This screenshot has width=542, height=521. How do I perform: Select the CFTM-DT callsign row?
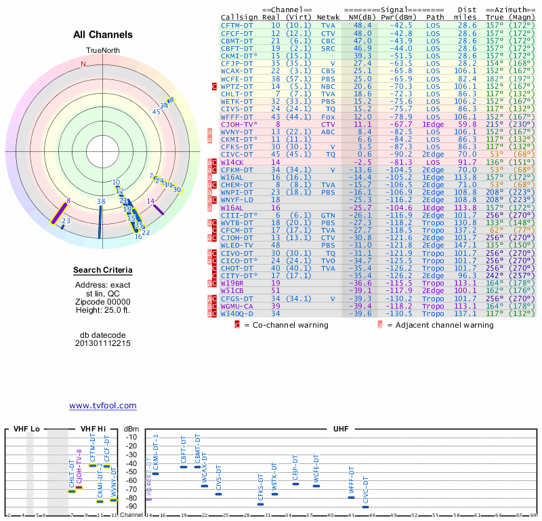click(x=237, y=25)
